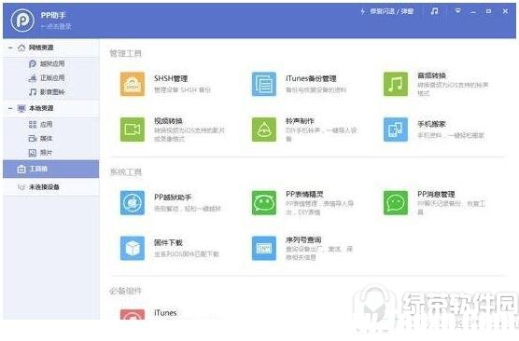This screenshot has width=519, height=341.
Task: Open 媒体 under 本地资源
Action: click(x=41, y=139)
